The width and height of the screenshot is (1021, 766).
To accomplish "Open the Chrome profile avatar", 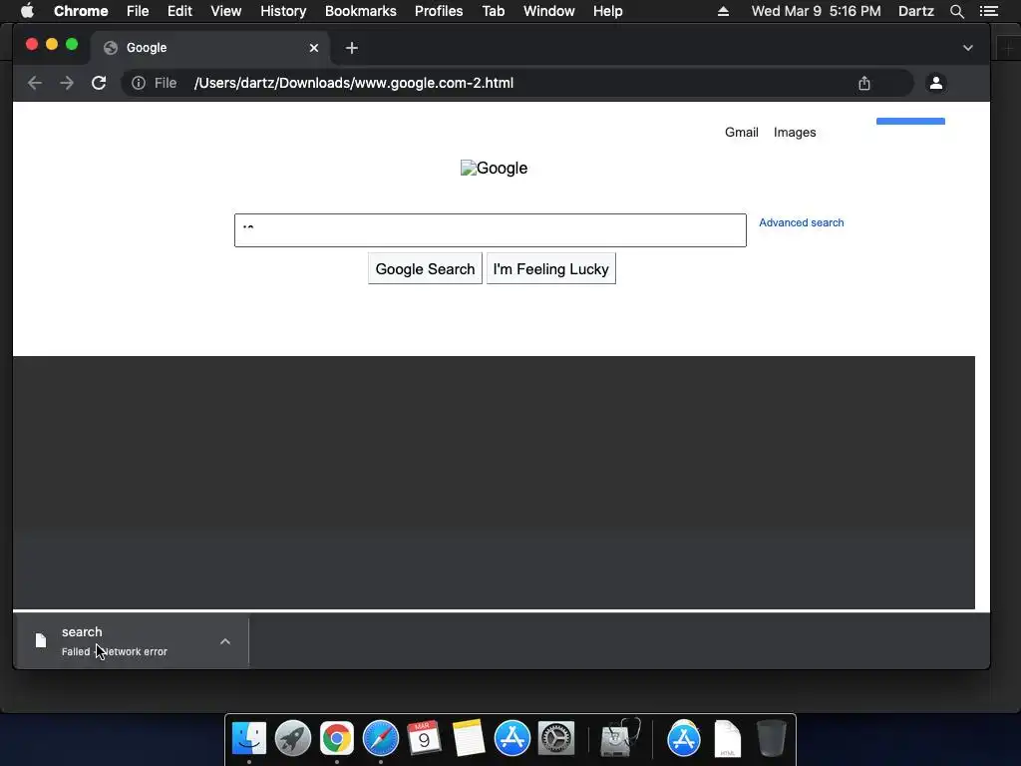I will pyautogui.click(x=936, y=83).
